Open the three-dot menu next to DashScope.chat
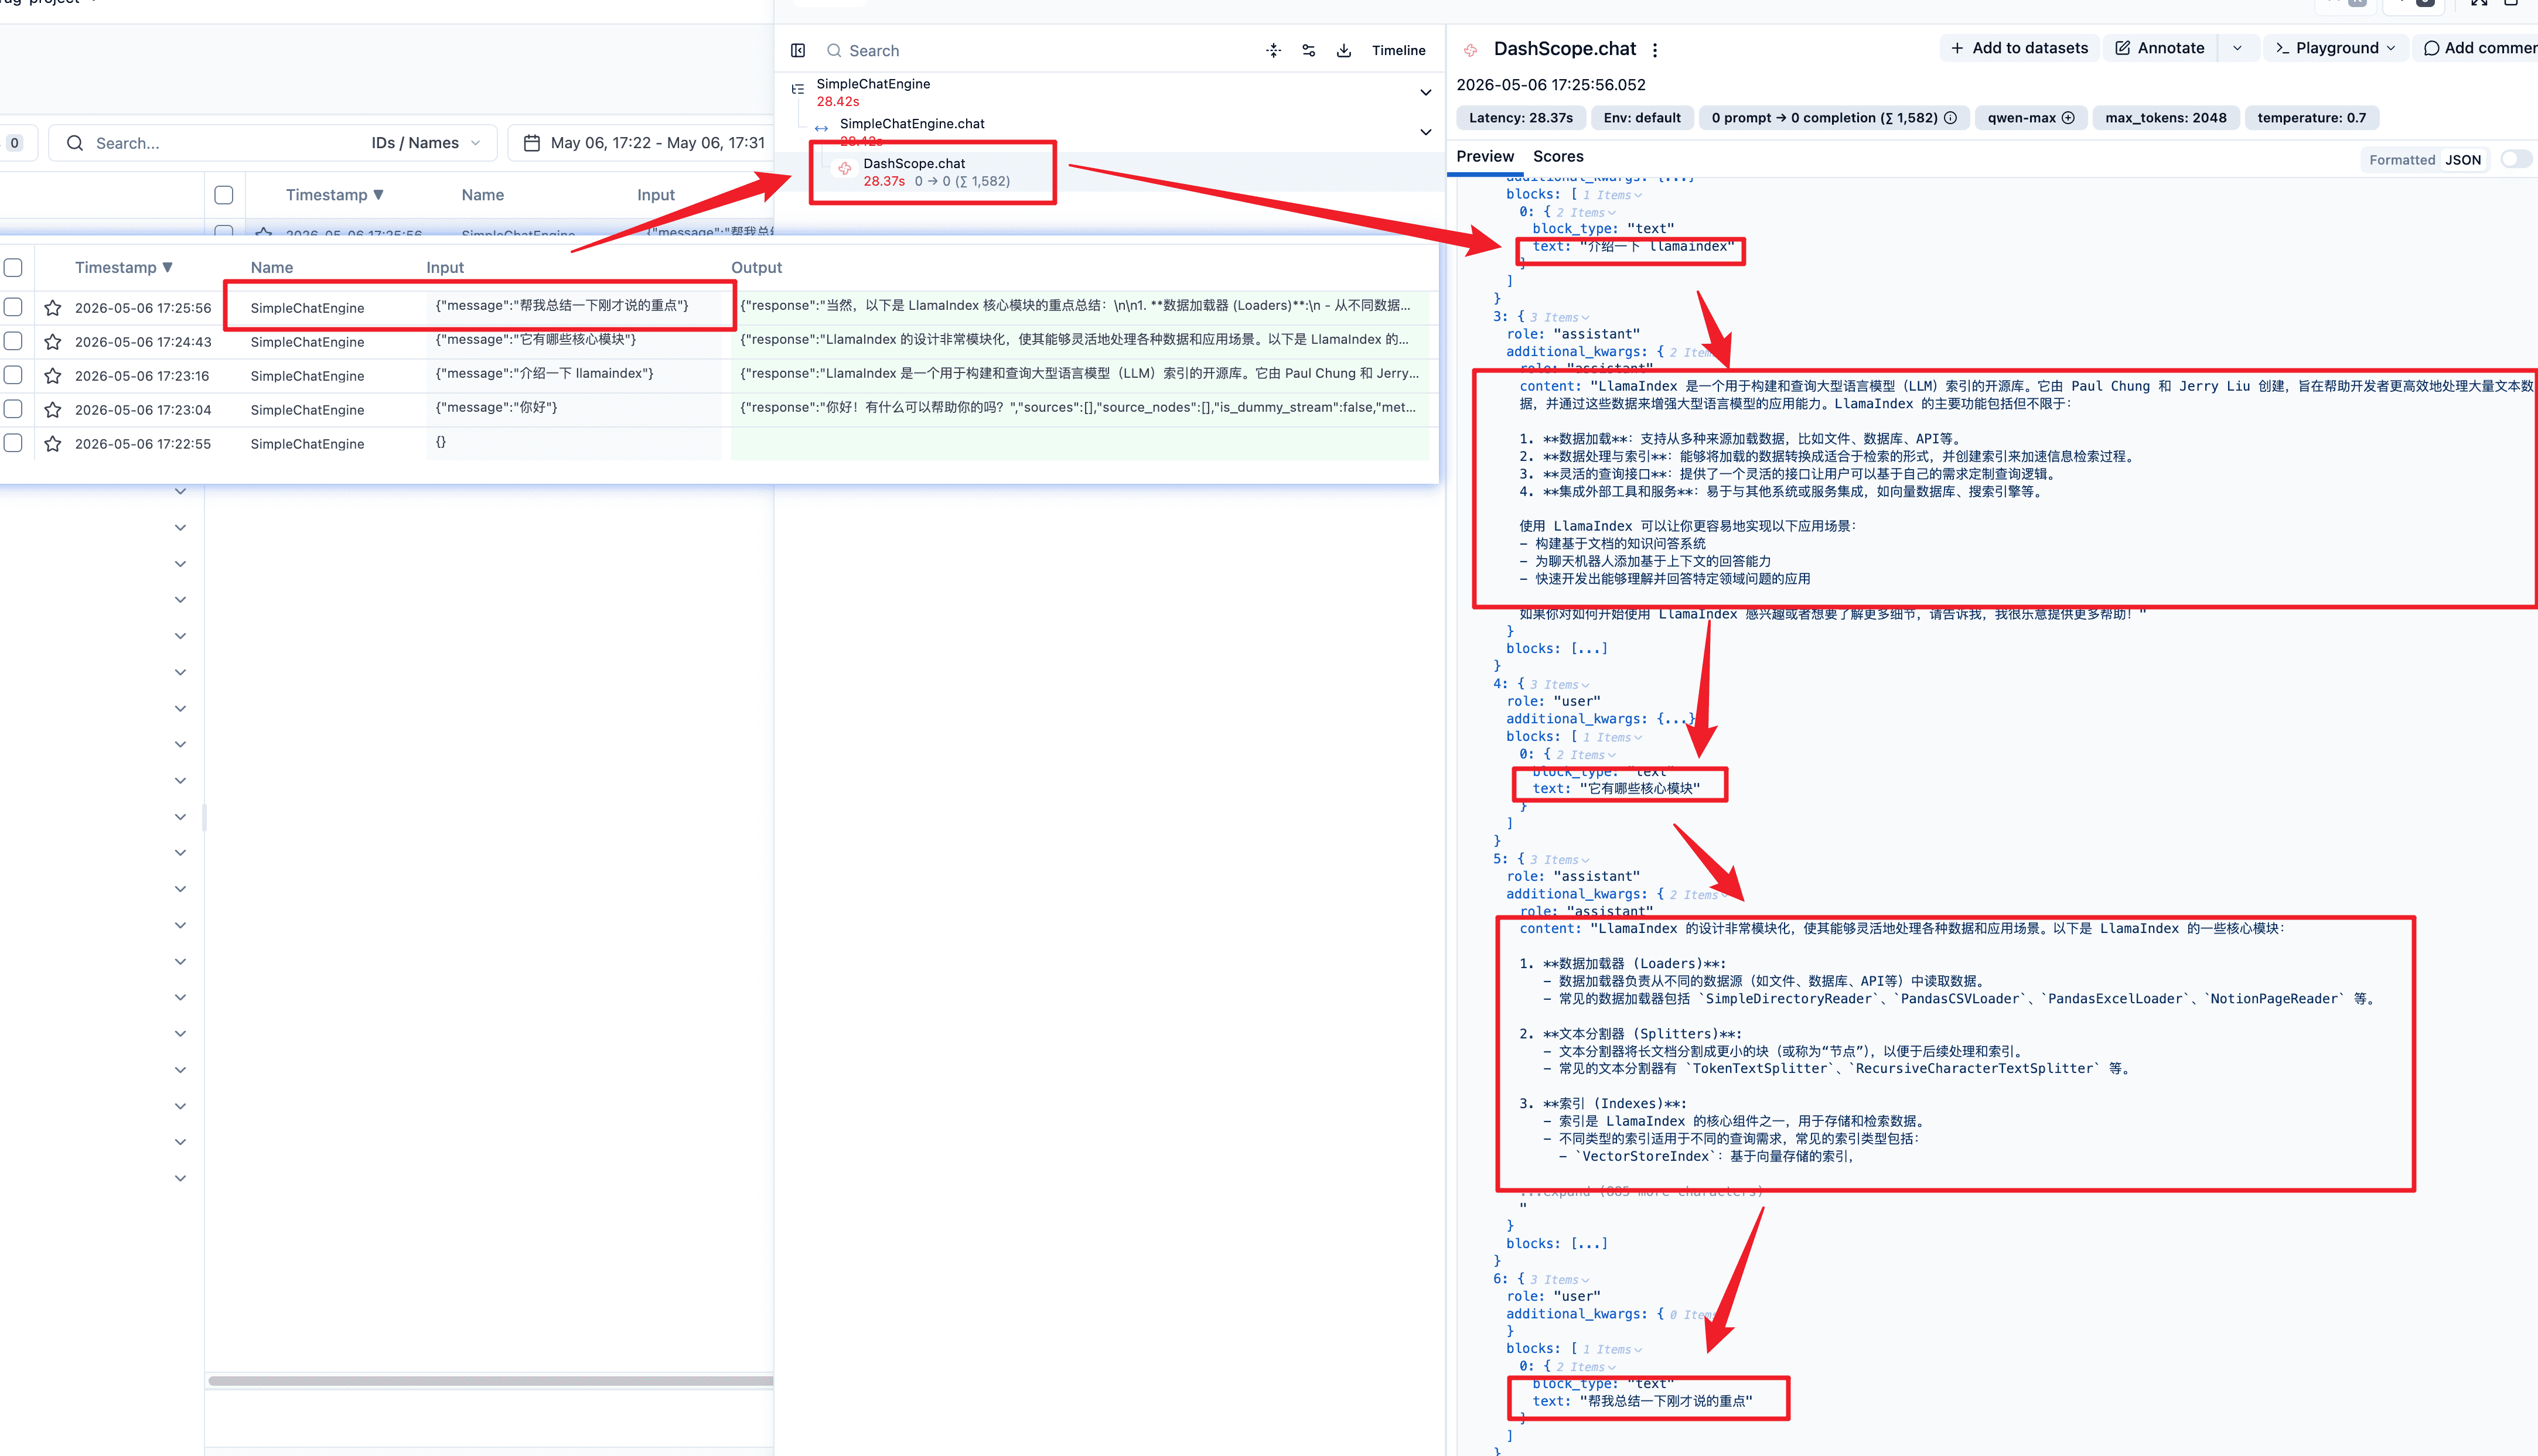2538x1456 pixels. pyautogui.click(x=1655, y=50)
